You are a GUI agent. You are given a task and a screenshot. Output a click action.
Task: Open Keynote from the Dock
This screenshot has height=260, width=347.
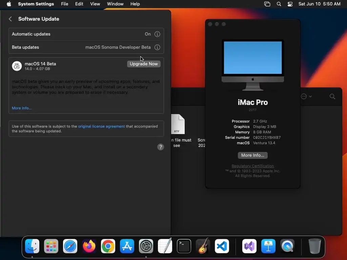[x=268, y=246]
